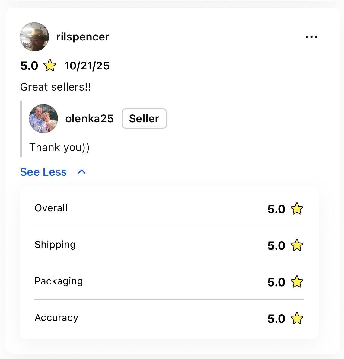Open rilspencer's profile picture
Viewport: 344px width, 359px height.
(x=34, y=37)
